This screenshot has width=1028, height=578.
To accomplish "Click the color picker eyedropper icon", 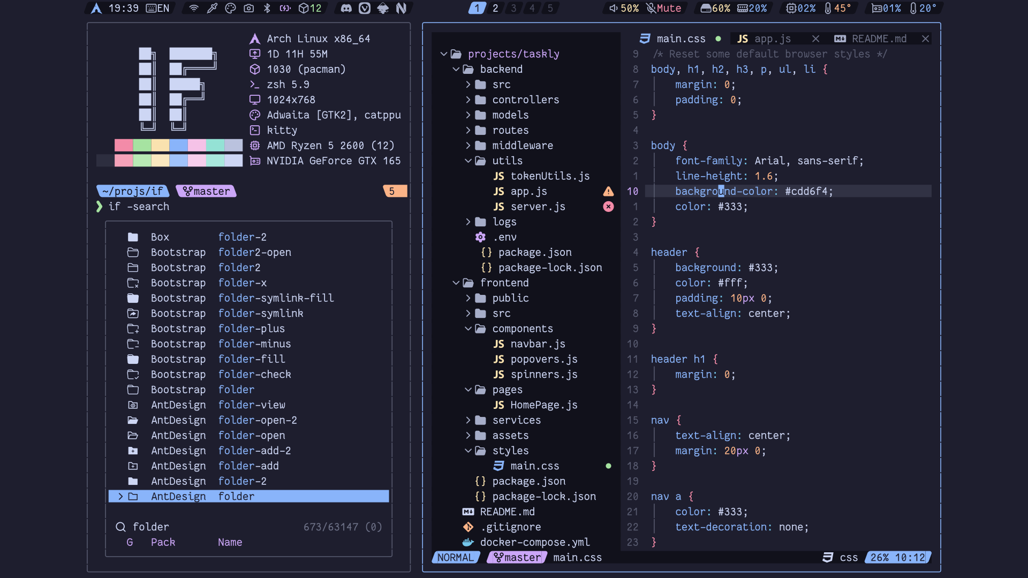I will (212, 8).
